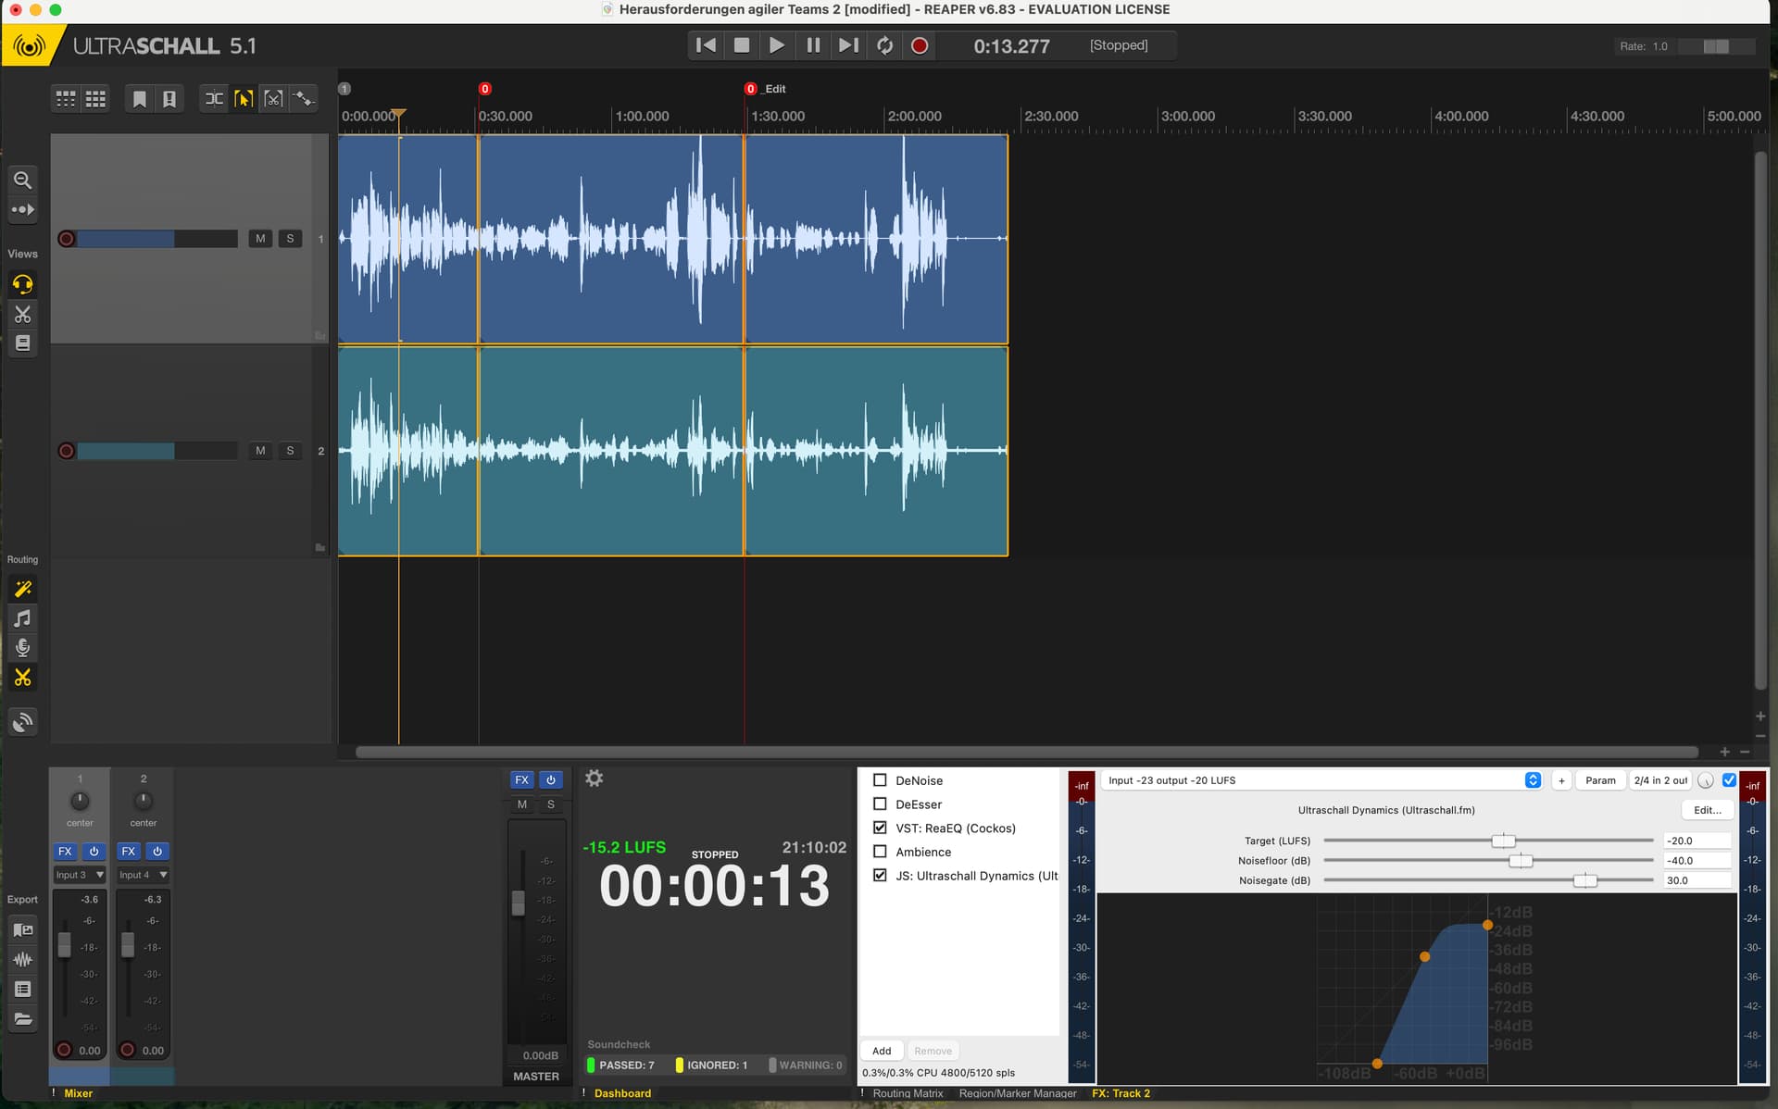Jump to project end button
Viewport: 1778px width, 1109px height.
848,45
